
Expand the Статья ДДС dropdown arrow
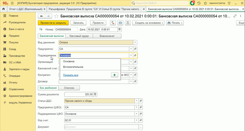(x=137, y=101)
